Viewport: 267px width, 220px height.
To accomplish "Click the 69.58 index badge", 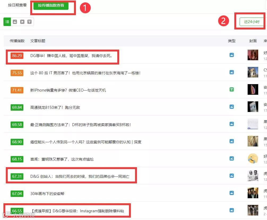I will click(x=17, y=125).
